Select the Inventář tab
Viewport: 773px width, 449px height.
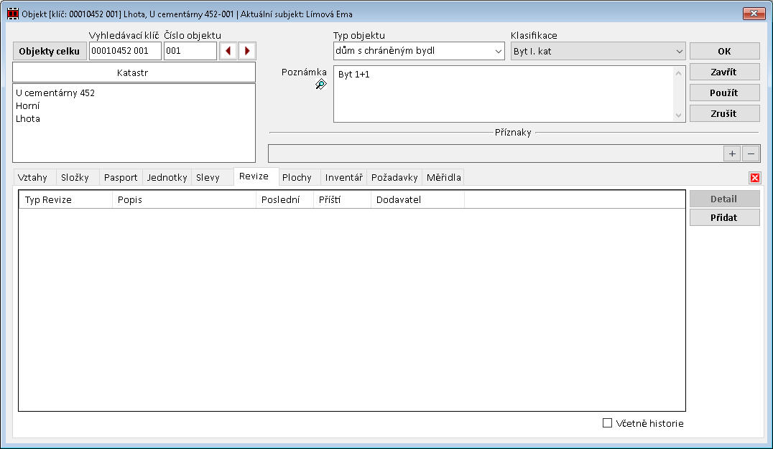tap(343, 177)
